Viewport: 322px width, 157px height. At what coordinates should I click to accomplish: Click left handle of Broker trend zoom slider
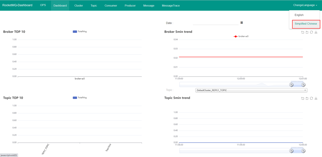291,85
